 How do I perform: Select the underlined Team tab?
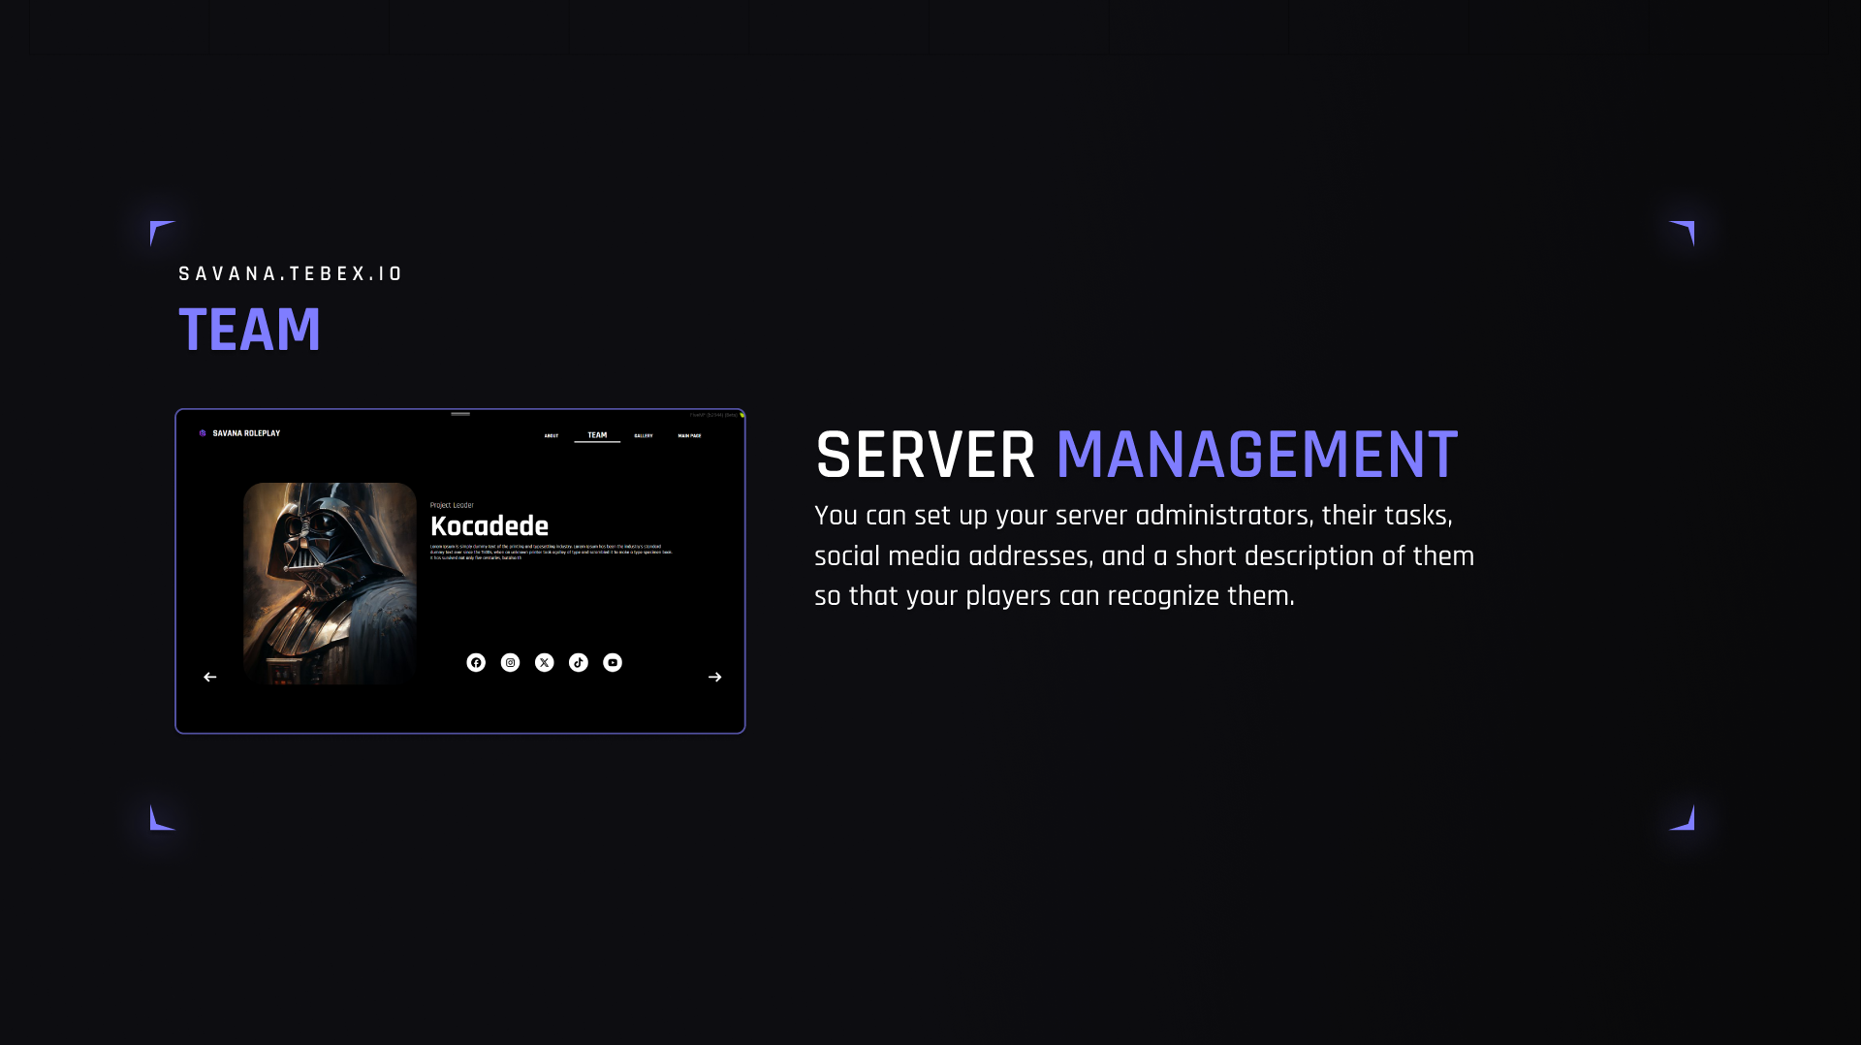pyautogui.click(x=597, y=435)
